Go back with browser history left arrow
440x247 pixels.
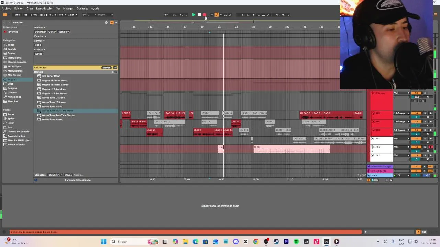[4, 22]
